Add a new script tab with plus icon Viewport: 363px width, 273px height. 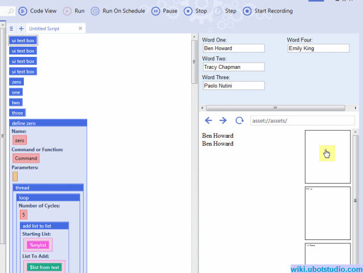[21, 28]
